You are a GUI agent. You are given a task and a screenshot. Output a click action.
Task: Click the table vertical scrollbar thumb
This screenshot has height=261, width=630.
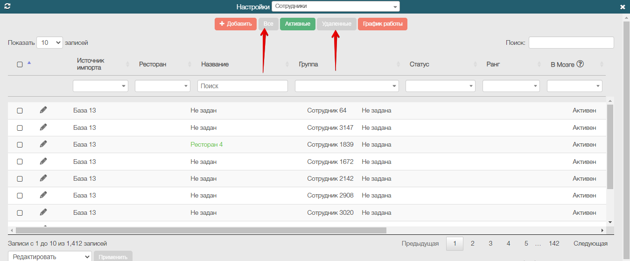tap(610, 147)
